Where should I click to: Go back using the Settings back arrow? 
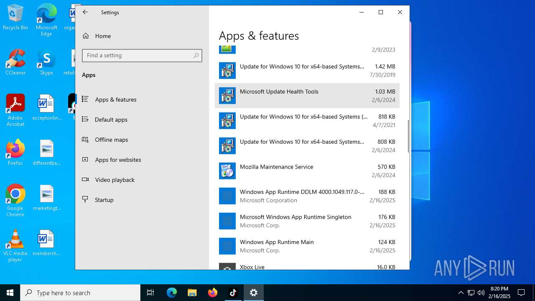coord(85,12)
